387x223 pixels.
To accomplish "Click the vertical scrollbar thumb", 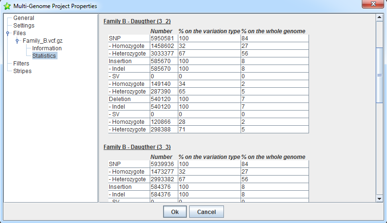I will point(379,74).
